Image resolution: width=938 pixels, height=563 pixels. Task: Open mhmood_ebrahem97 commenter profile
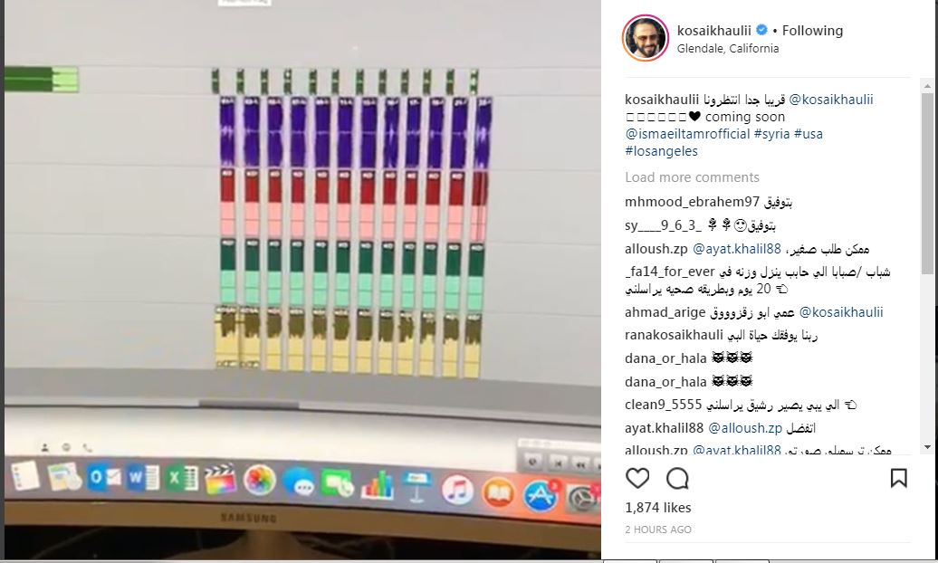(x=692, y=202)
